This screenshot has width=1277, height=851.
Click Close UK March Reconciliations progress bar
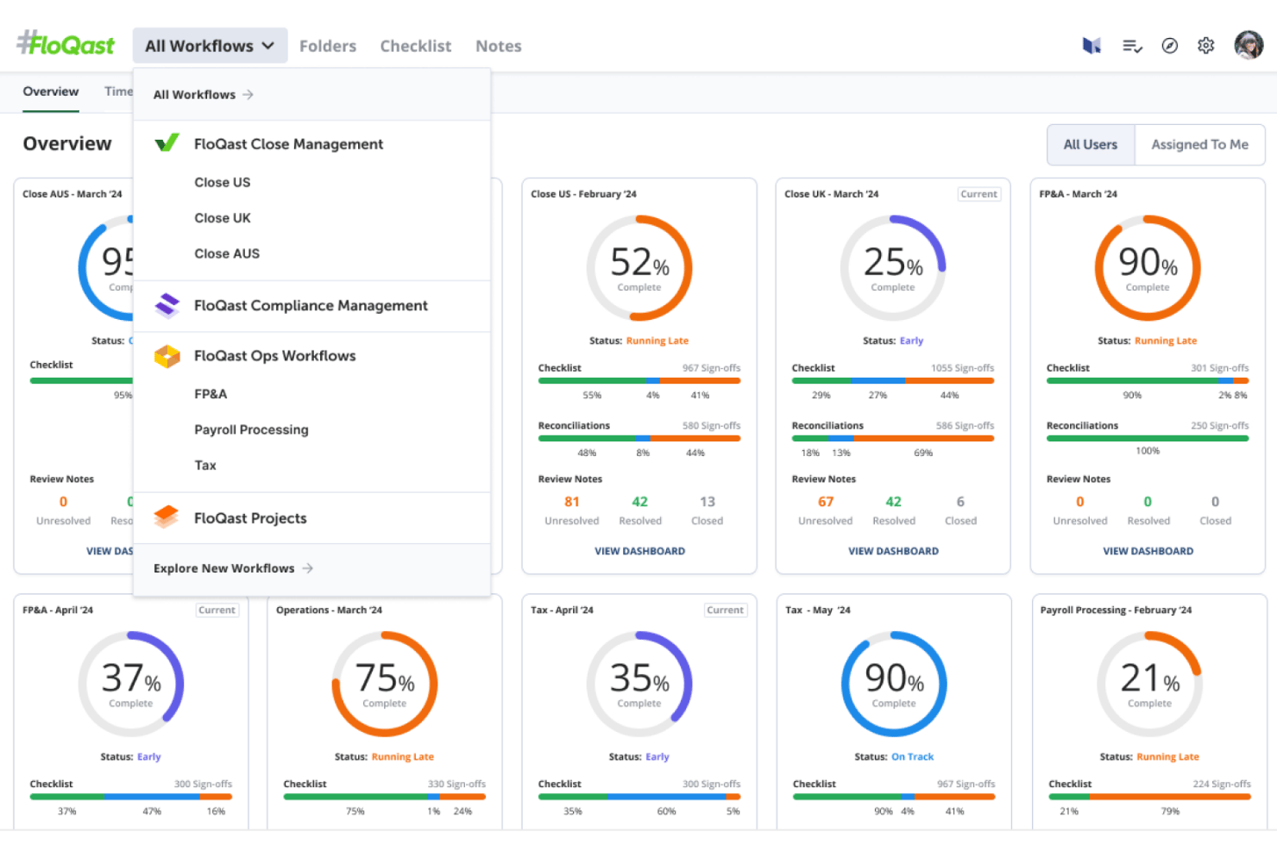(893, 438)
